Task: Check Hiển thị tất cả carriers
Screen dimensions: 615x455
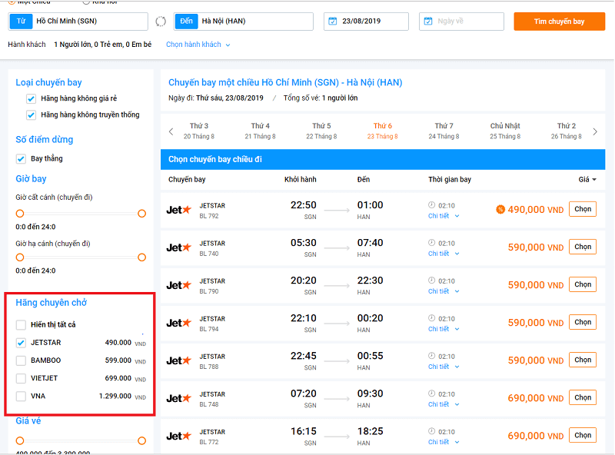Action: (x=21, y=325)
